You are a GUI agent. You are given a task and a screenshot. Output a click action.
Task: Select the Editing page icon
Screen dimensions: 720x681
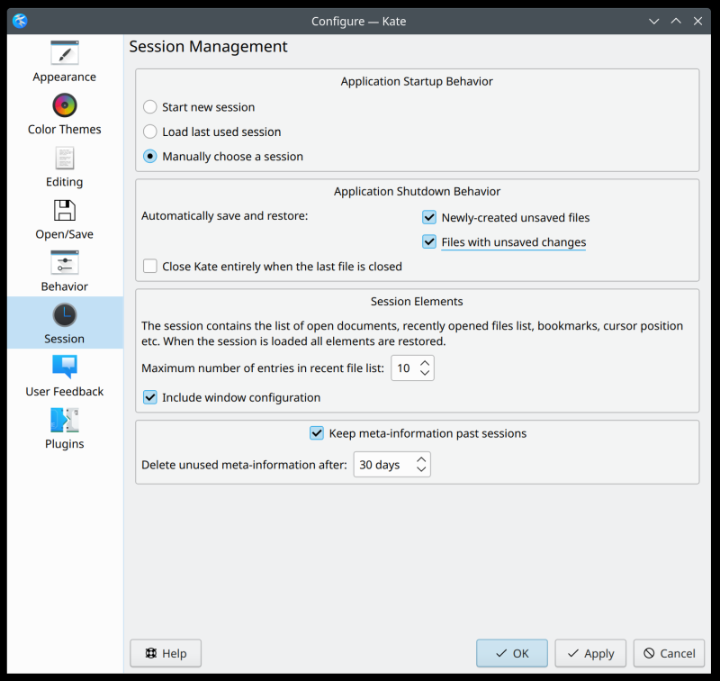click(65, 159)
